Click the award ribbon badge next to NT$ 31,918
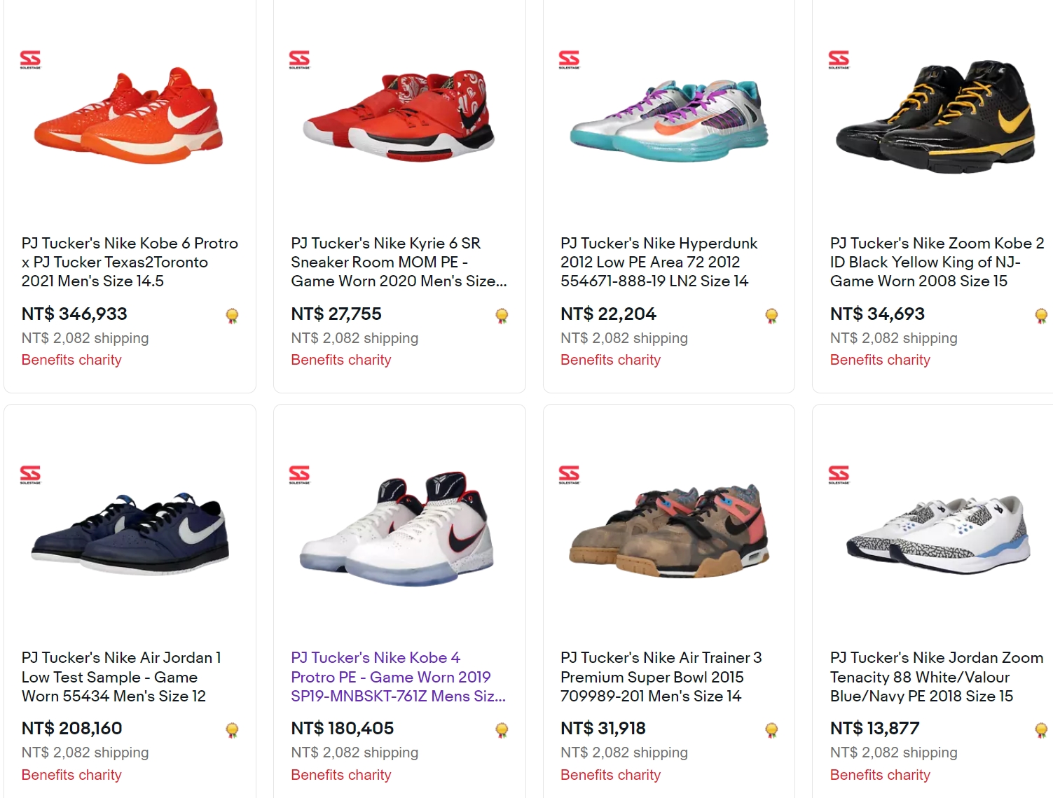Viewport: 1053px width, 798px height. coord(770,729)
